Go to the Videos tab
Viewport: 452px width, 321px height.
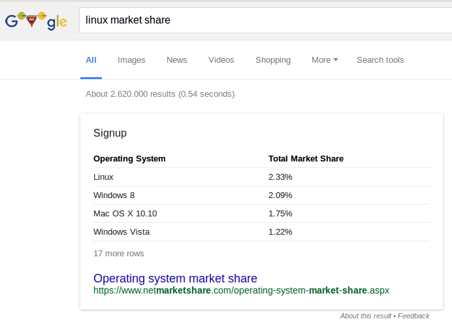[x=221, y=60]
